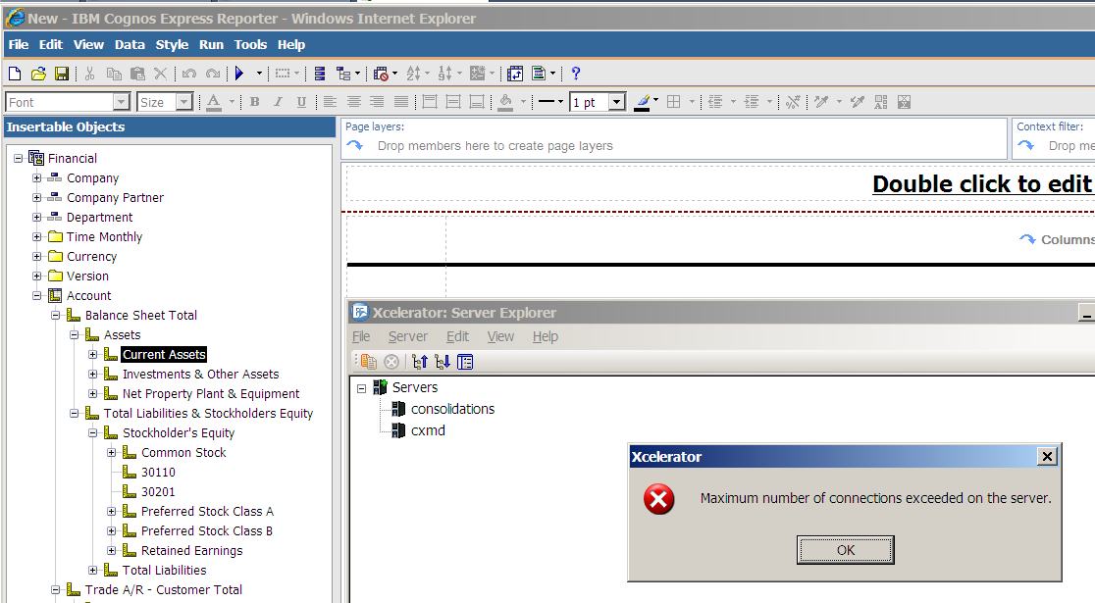The height and width of the screenshot is (603, 1095).
Task: Click the borders grid icon
Action: 674,102
